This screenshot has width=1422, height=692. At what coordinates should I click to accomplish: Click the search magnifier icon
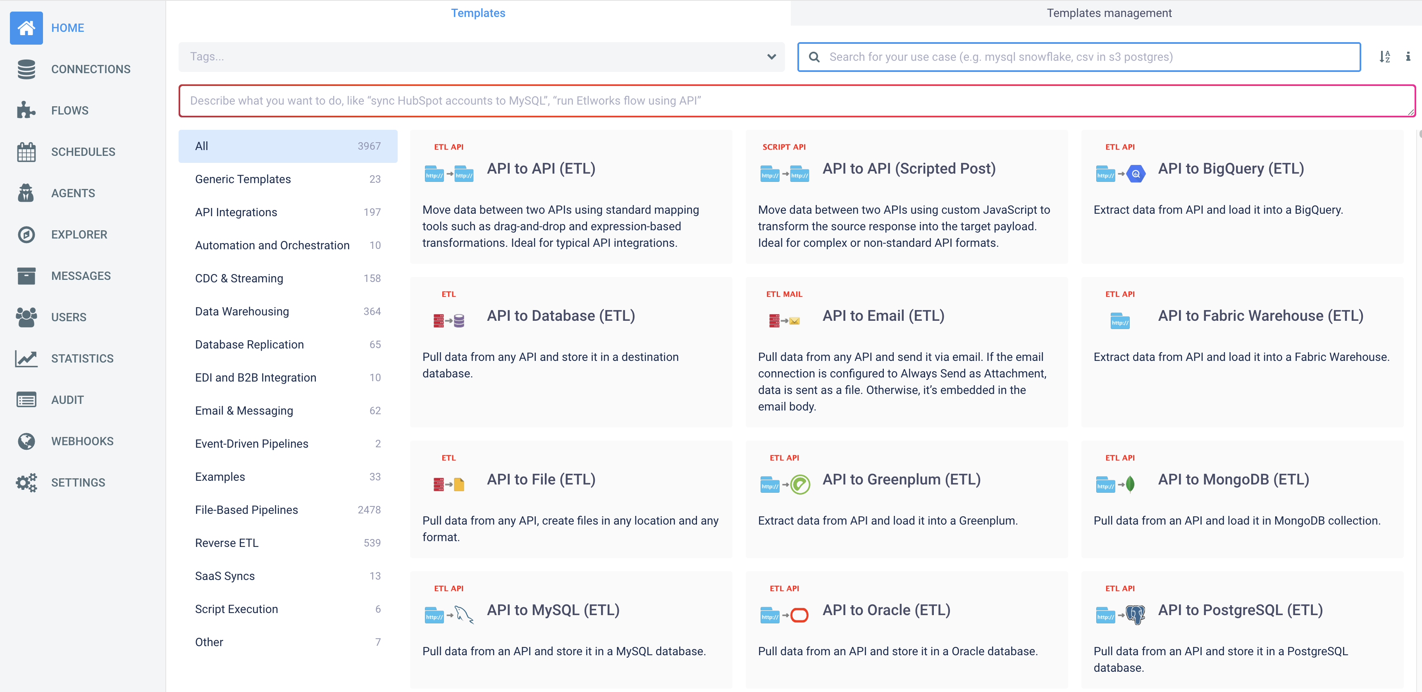coord(814,57)
